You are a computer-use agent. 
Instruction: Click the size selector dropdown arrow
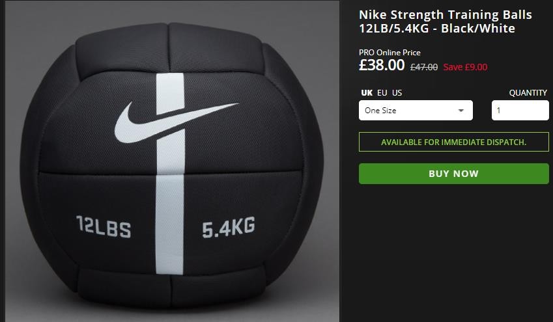coord(461,111)
